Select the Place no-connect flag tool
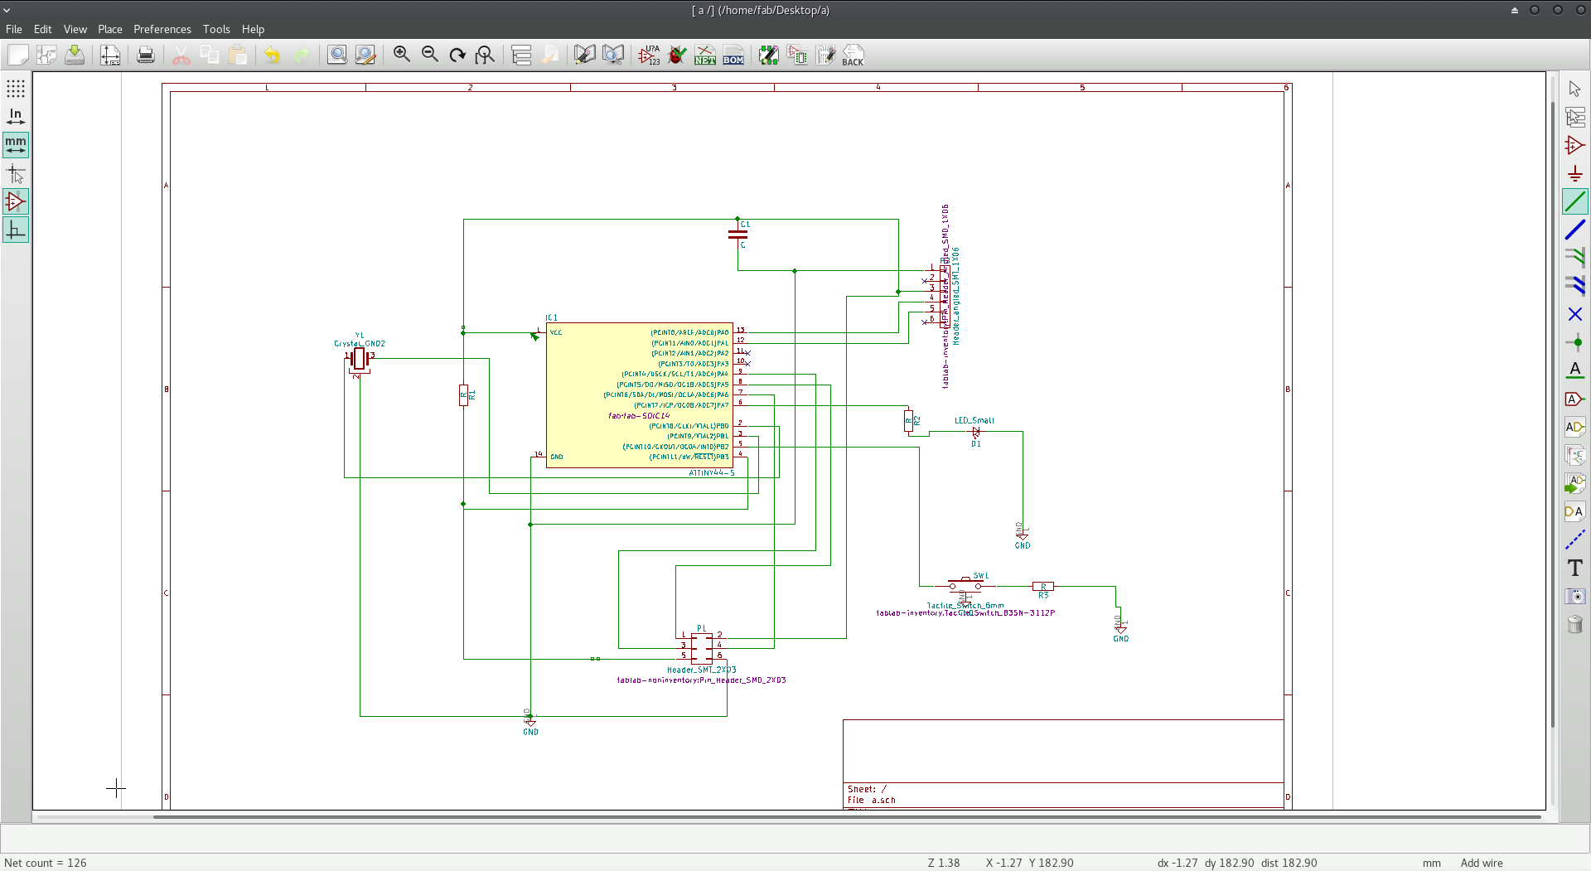This screenshot has height=871, width=1591. 1574,314
